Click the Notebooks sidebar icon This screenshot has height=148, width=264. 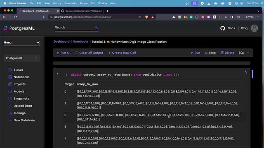pyautogui.click(x=10, y=77)
